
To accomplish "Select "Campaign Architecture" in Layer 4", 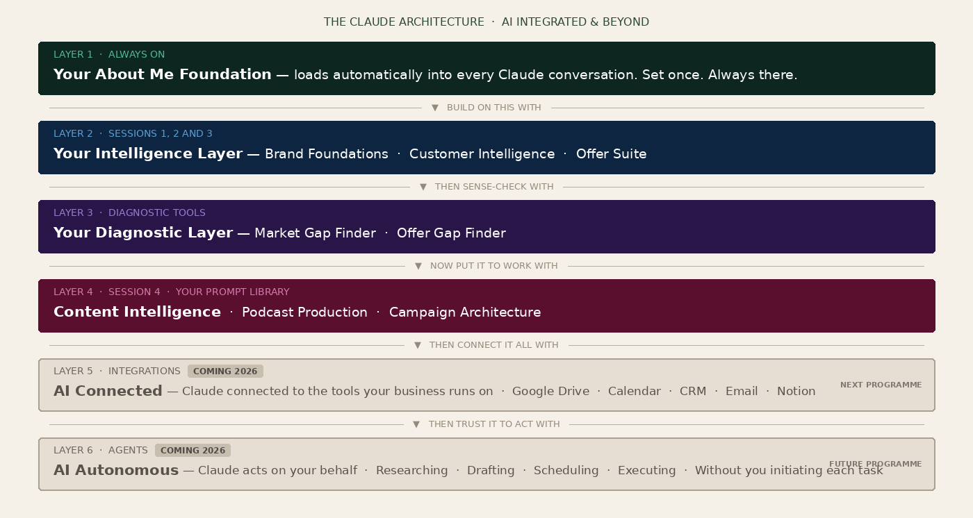I will click(465, 312).
